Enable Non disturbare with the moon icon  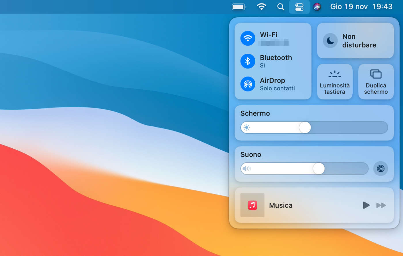pos(330,41)
